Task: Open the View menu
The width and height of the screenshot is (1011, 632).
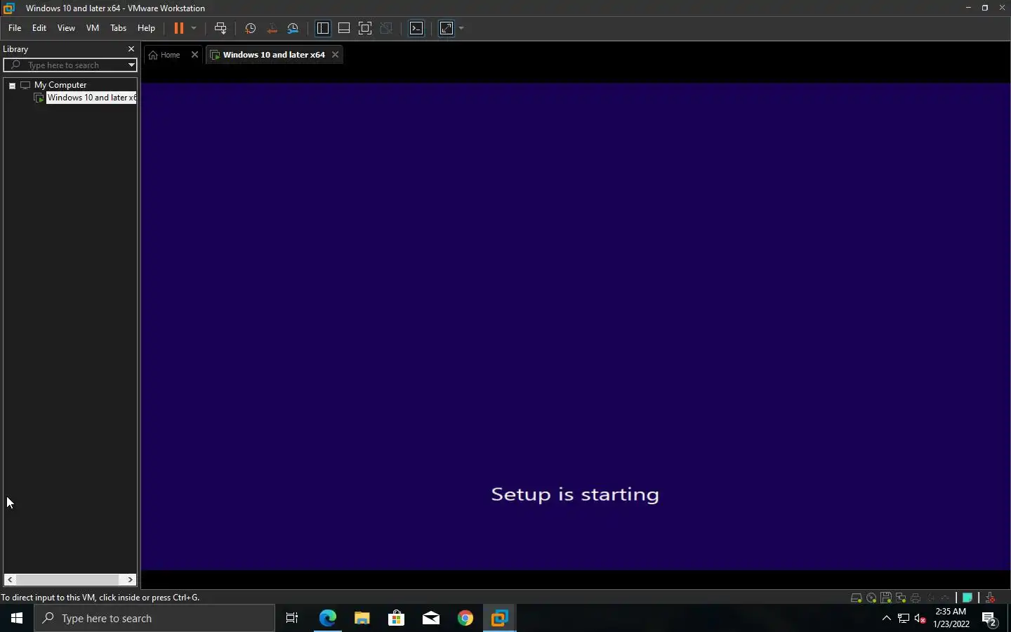Action: tap(66, 28)
